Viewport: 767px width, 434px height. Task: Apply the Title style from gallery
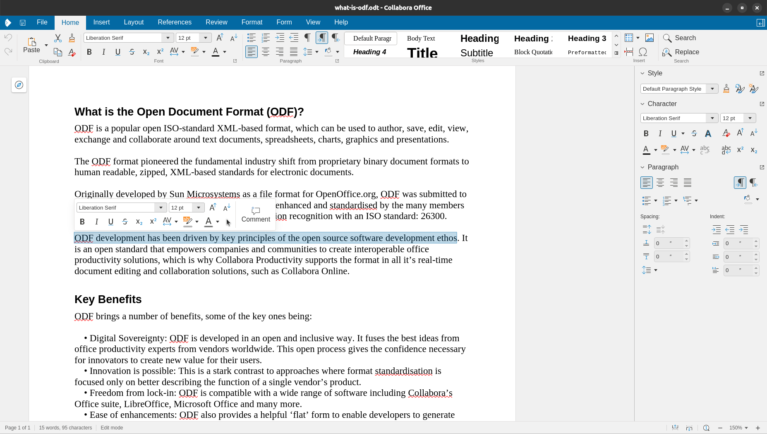coord(422,53)
